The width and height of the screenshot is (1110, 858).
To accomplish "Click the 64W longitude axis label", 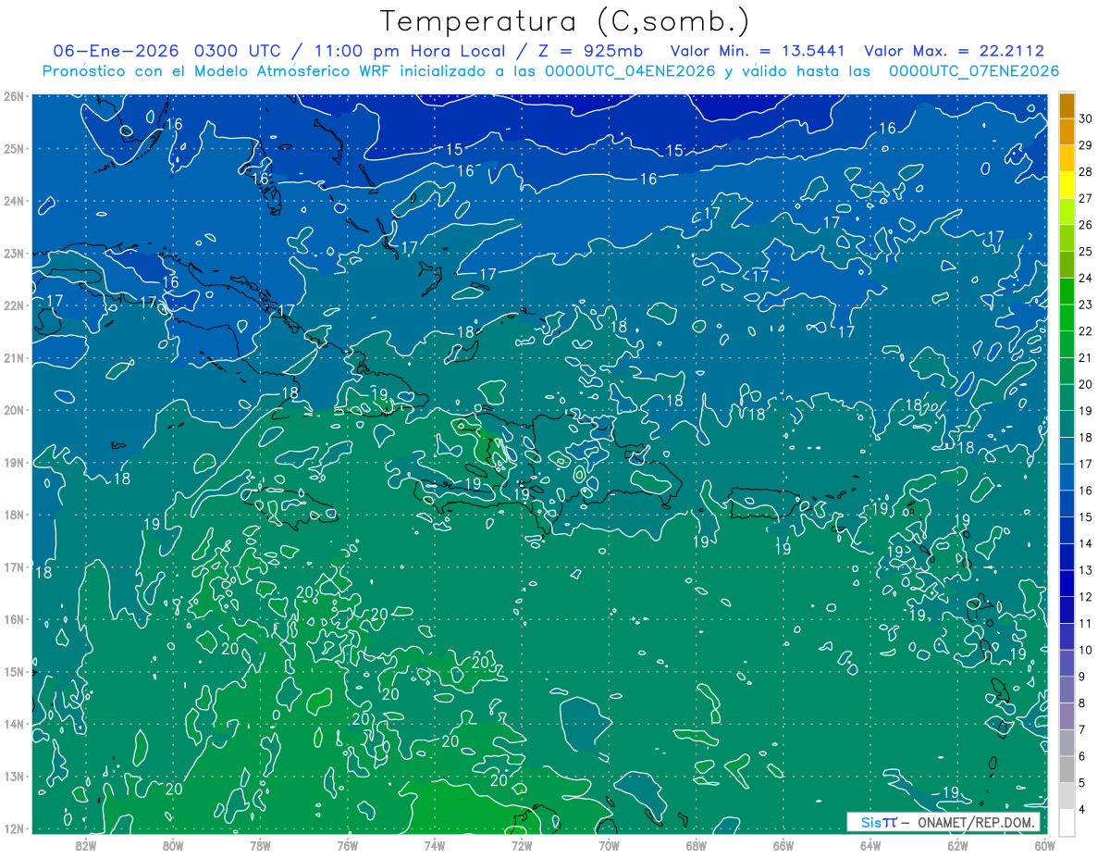I will [870, 845].
